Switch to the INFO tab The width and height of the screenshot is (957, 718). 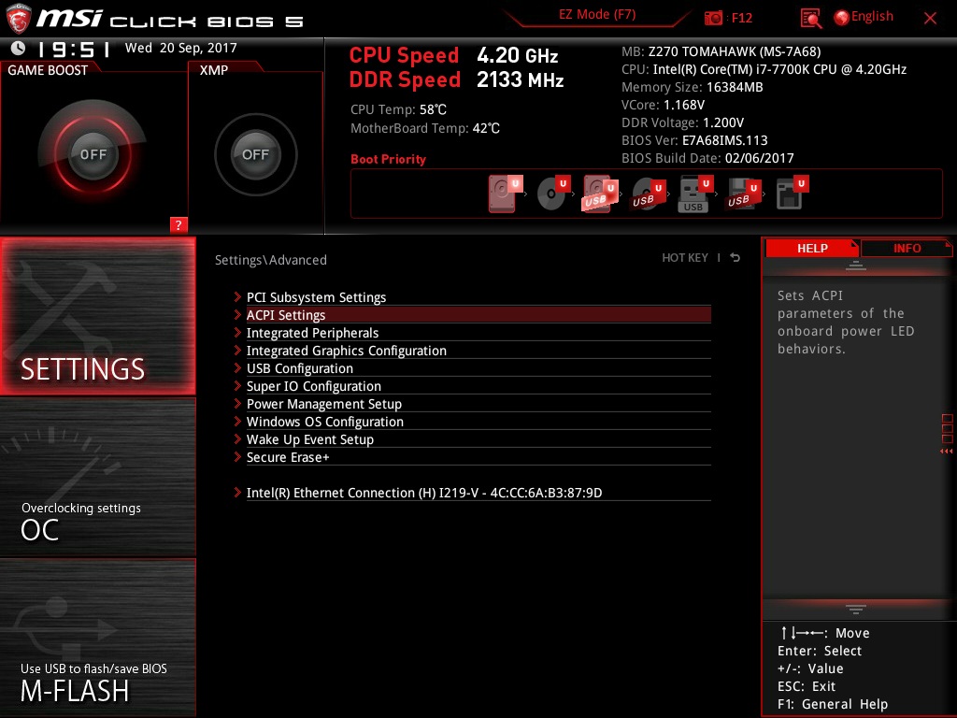click(907, 248)
